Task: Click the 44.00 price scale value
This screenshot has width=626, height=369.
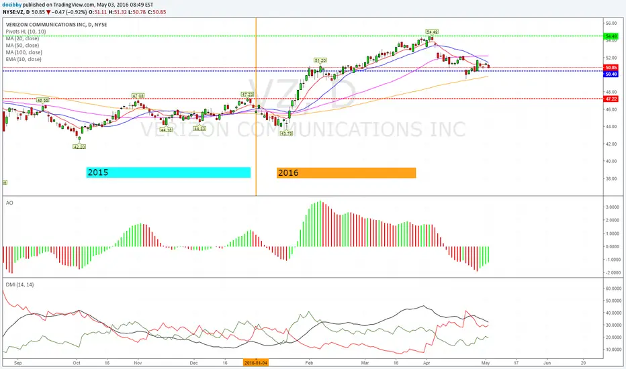Action: coord(611,127)
